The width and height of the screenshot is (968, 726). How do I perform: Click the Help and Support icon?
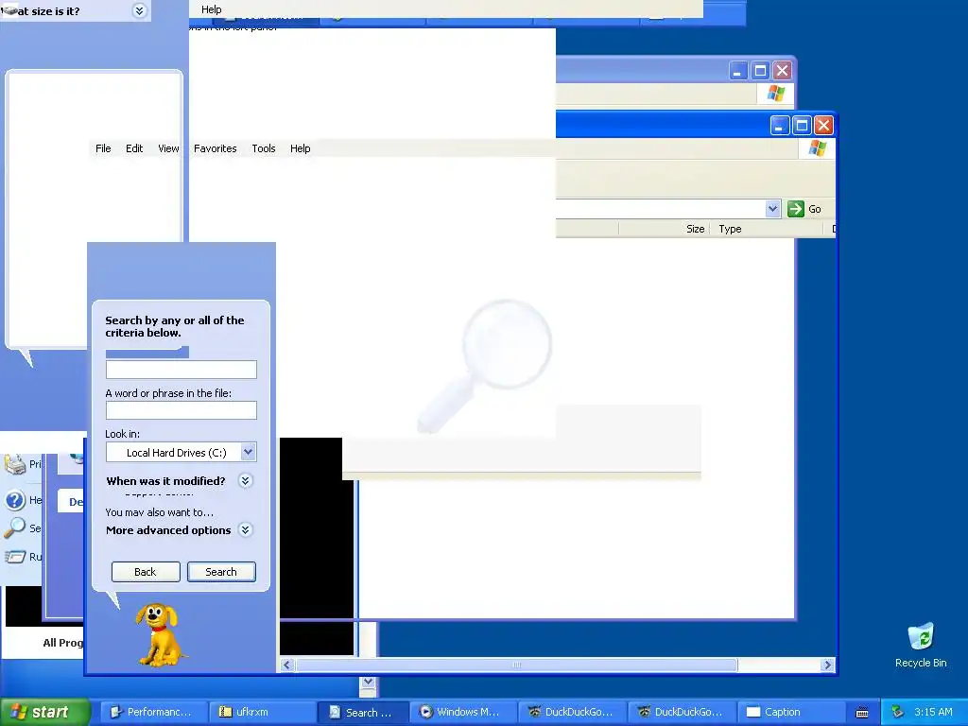15,499
